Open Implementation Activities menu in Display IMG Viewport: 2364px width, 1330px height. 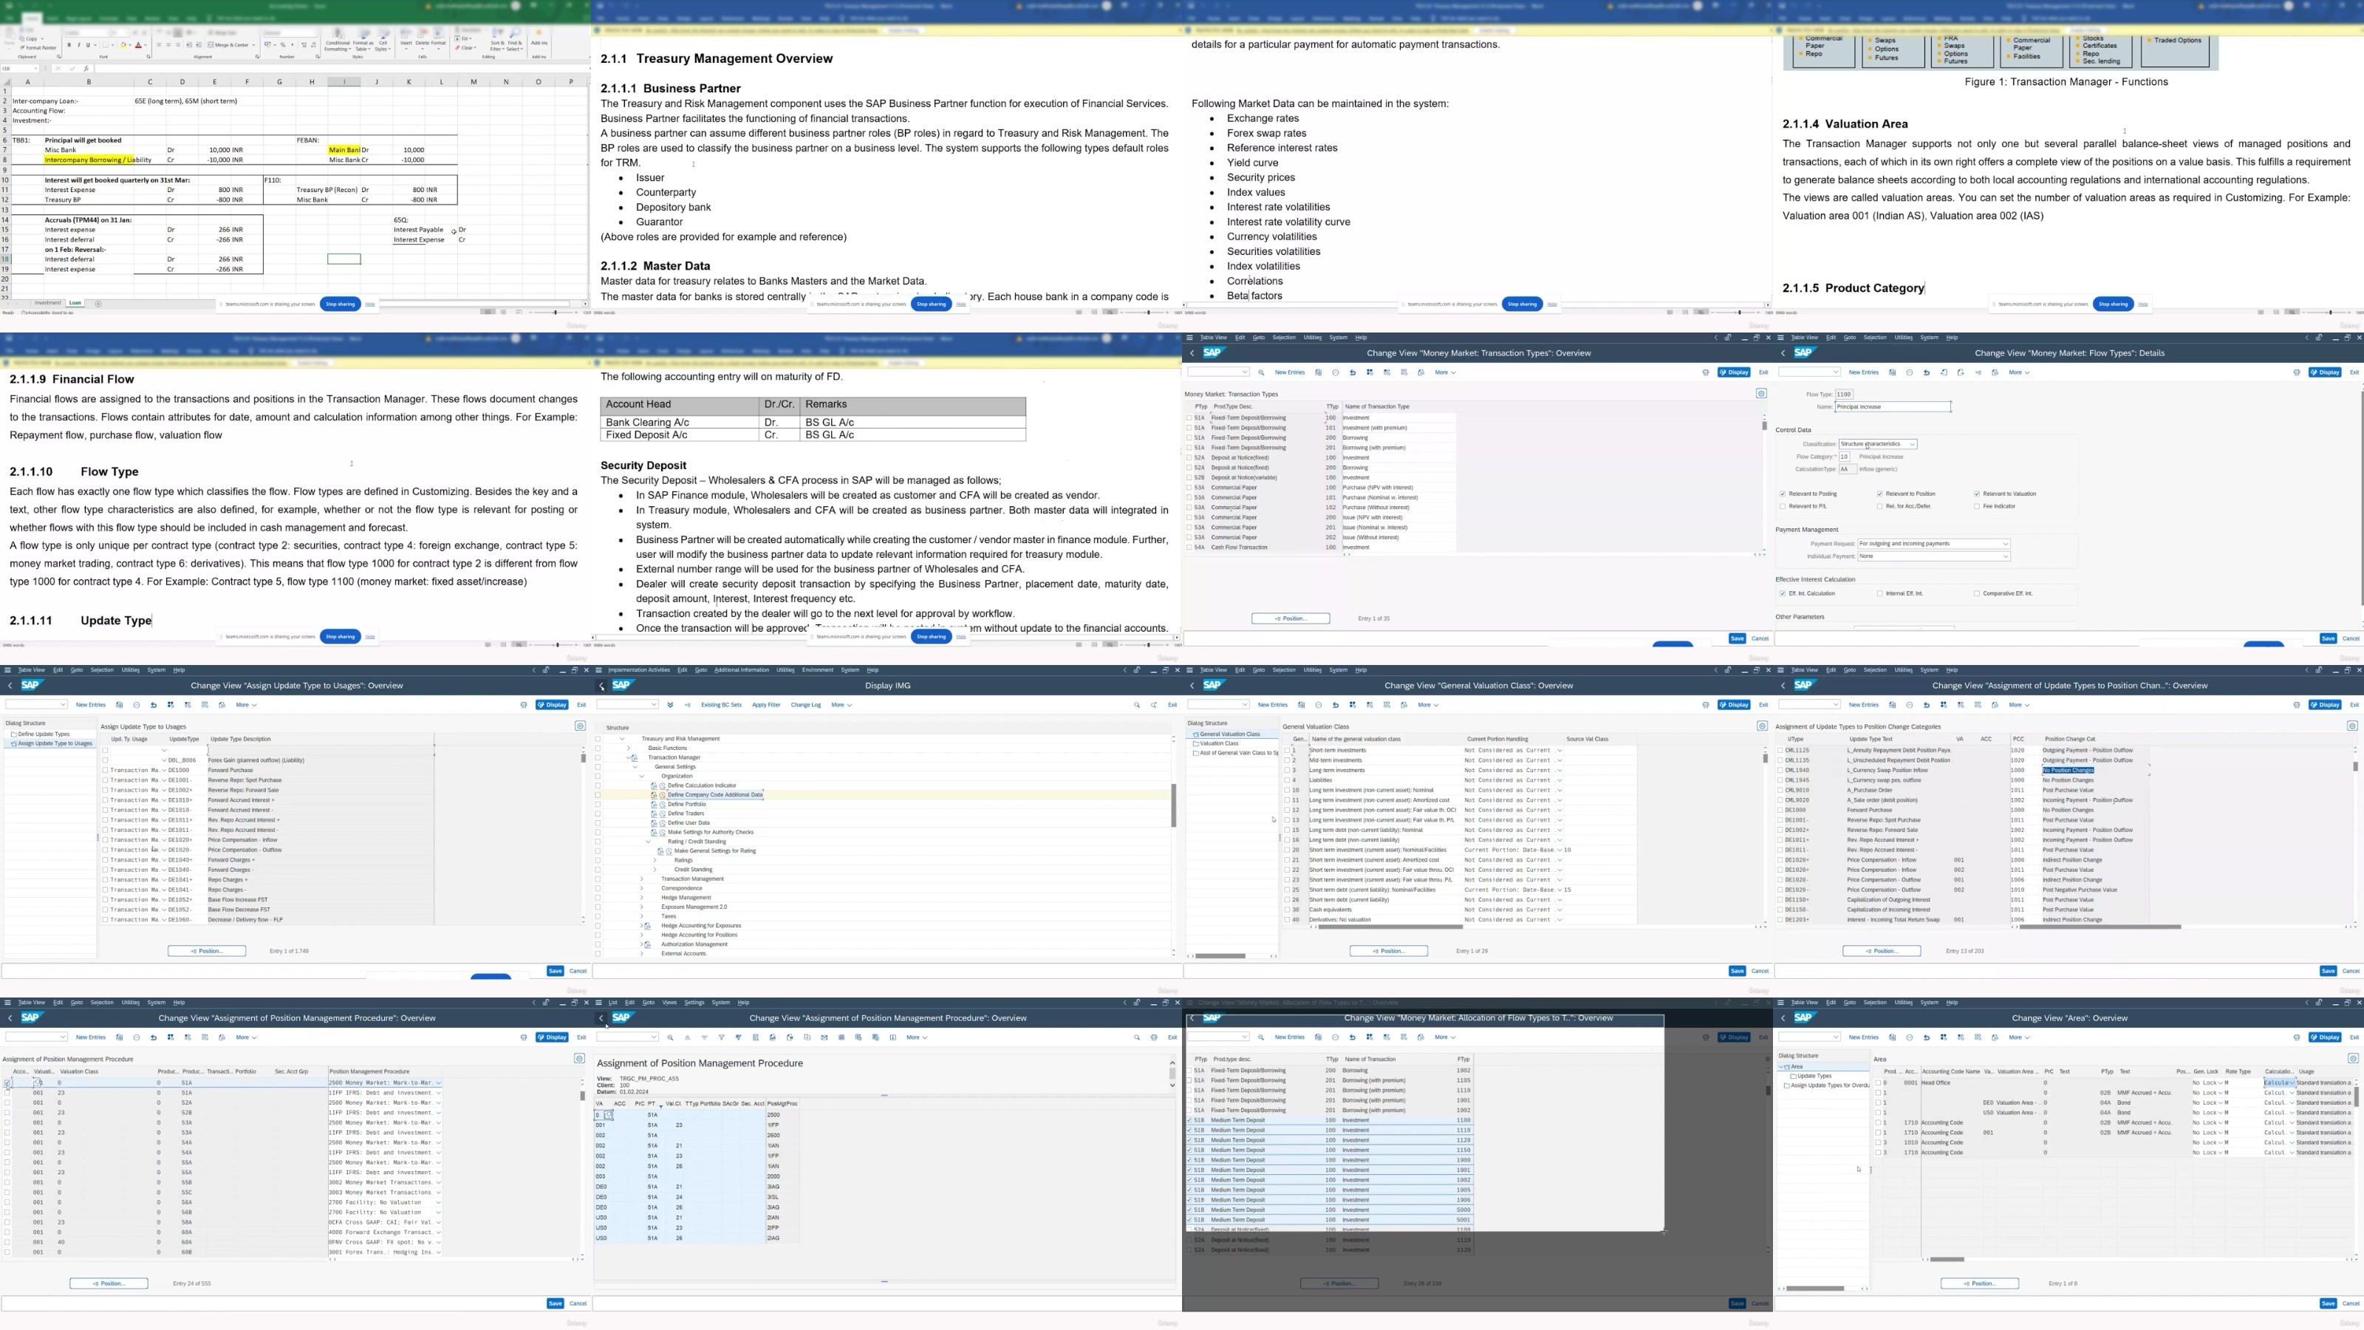click(x=639, y=670)
